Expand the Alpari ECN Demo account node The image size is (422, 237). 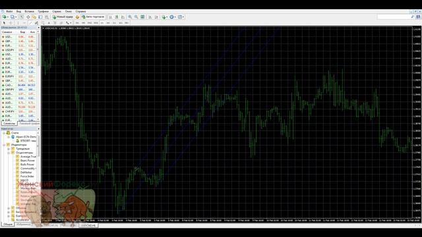pyautogui.click(x=9, y=137)
